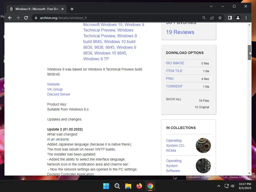The image size is (256, 192).
Task: Click SHOW ALL download files
Action: click(173, 99)
